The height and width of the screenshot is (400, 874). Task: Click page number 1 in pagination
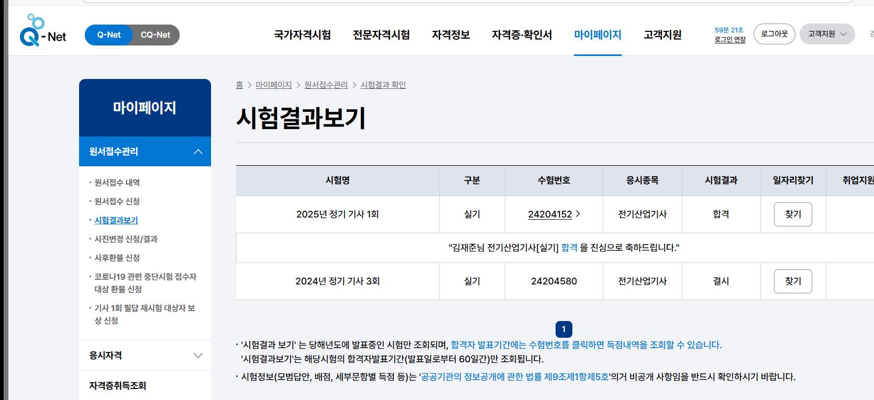(563, 329)
